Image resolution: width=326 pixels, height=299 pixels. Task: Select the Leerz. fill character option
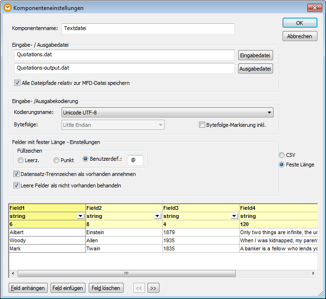coord(21,160)
